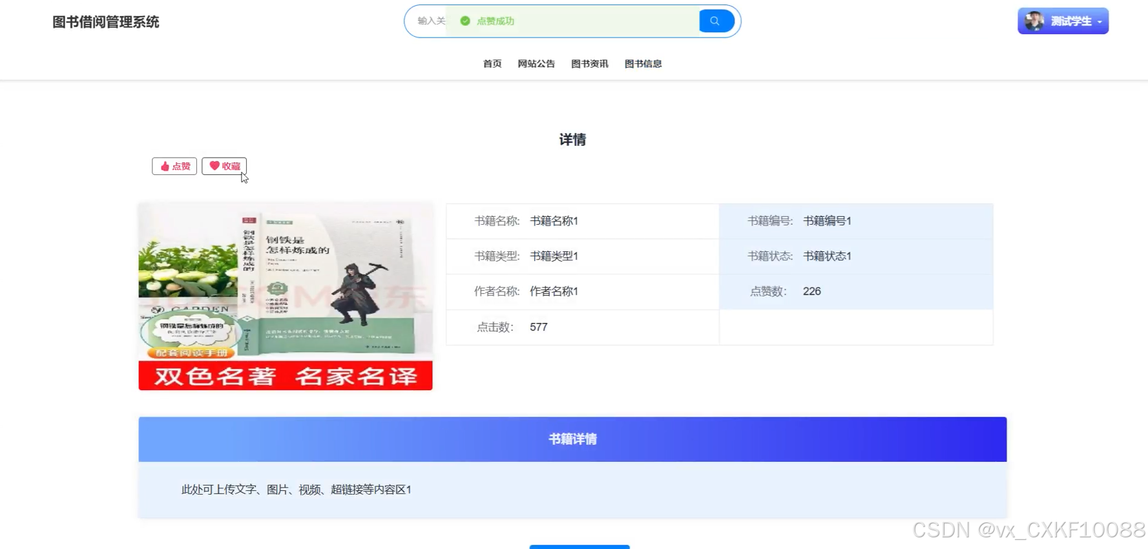Open the 测试学生 user dropdown

coord(1063,21)
